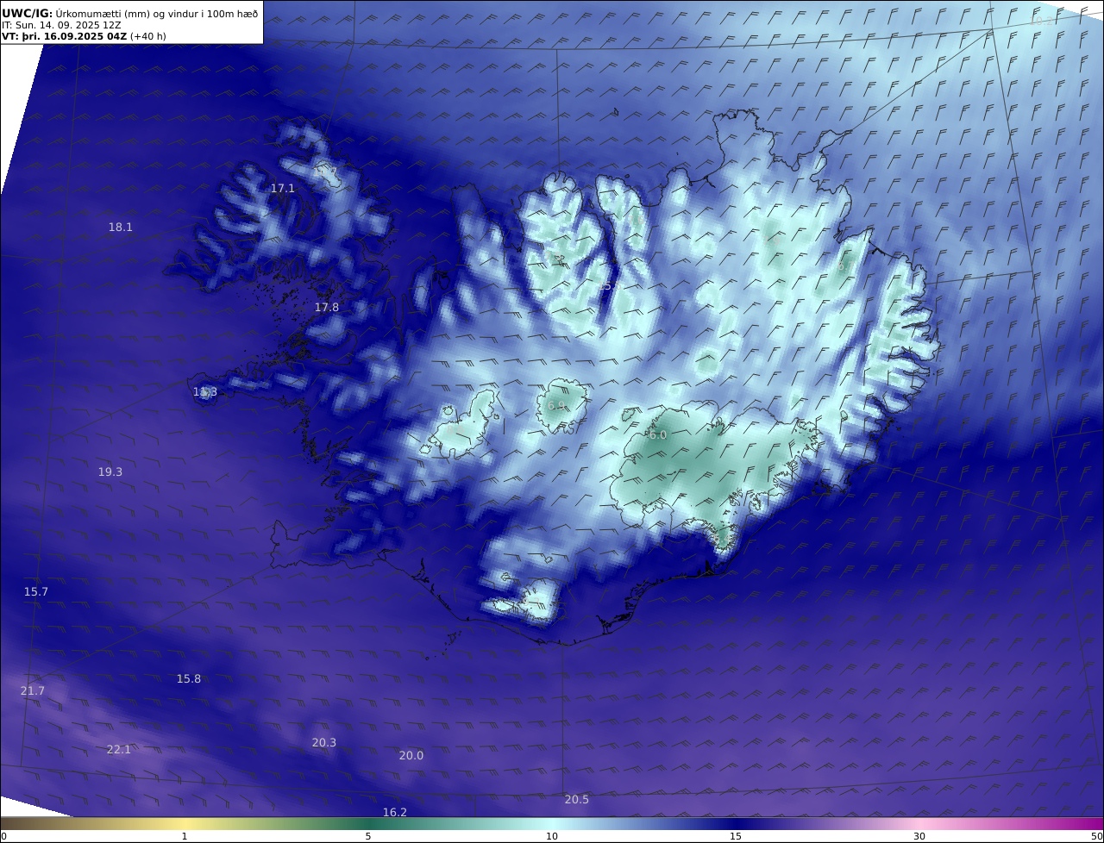Click the color scale label '5'

coord(368,836)
